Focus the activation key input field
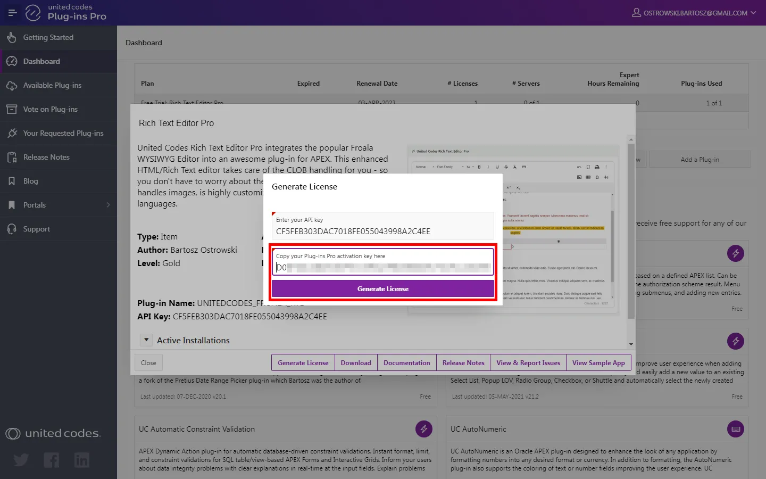The image size is (766, 479). point(382,267)
